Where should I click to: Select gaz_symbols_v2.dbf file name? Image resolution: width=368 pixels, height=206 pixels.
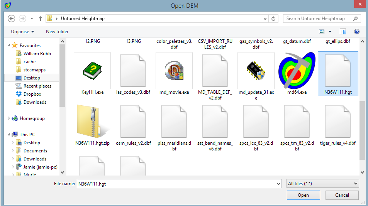coord(256,44)
